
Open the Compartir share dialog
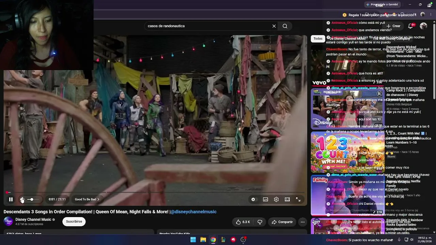pos(282,222)
